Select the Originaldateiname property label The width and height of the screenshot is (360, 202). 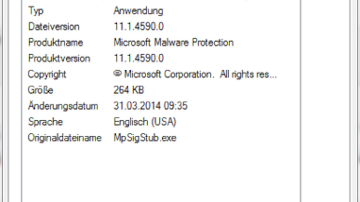[65, 138]
